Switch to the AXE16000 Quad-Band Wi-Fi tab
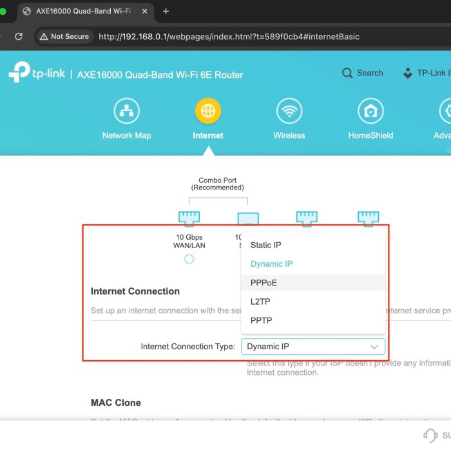 click(86, 11)
